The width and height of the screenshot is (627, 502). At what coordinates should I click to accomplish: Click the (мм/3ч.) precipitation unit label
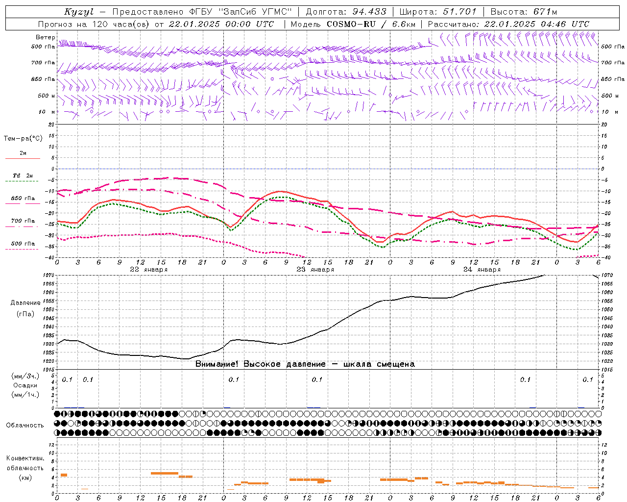click(25, 376)
